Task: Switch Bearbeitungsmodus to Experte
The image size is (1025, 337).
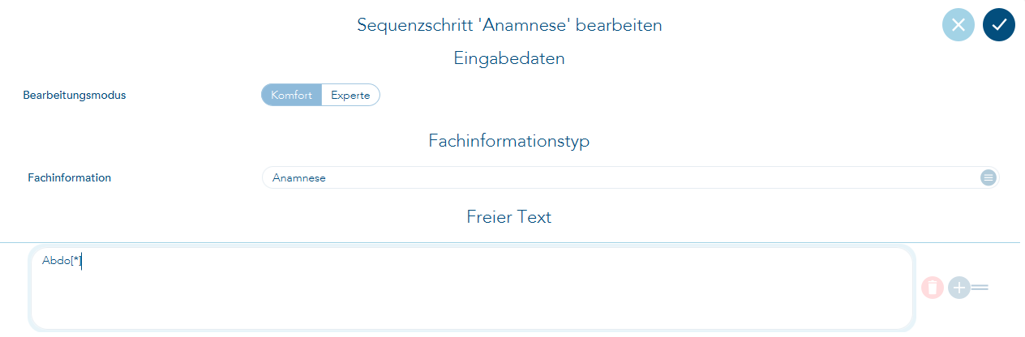Action: [x=350, y=95]
